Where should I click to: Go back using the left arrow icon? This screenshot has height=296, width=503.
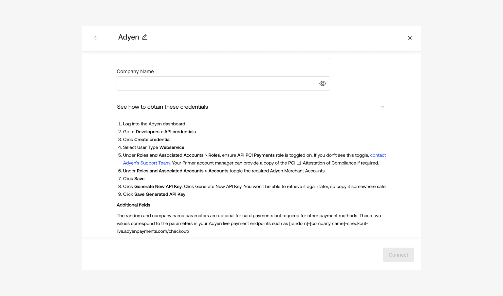pos(97,38)
